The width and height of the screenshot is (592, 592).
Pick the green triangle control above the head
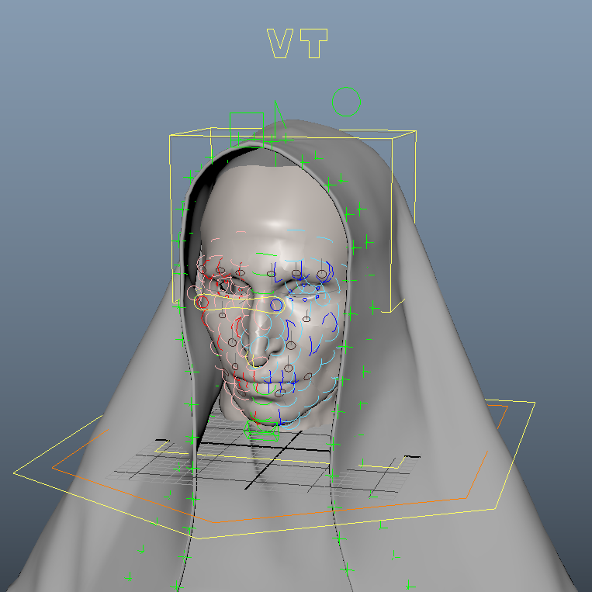(280, 116)
